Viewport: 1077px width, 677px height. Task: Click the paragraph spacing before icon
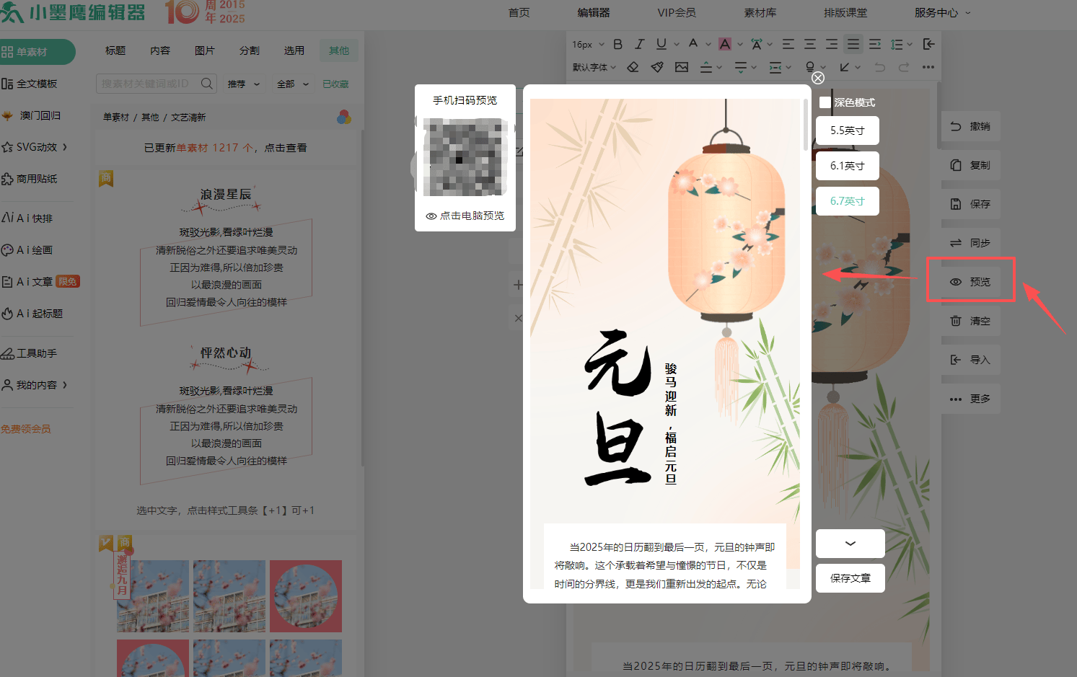coord(706,67)
